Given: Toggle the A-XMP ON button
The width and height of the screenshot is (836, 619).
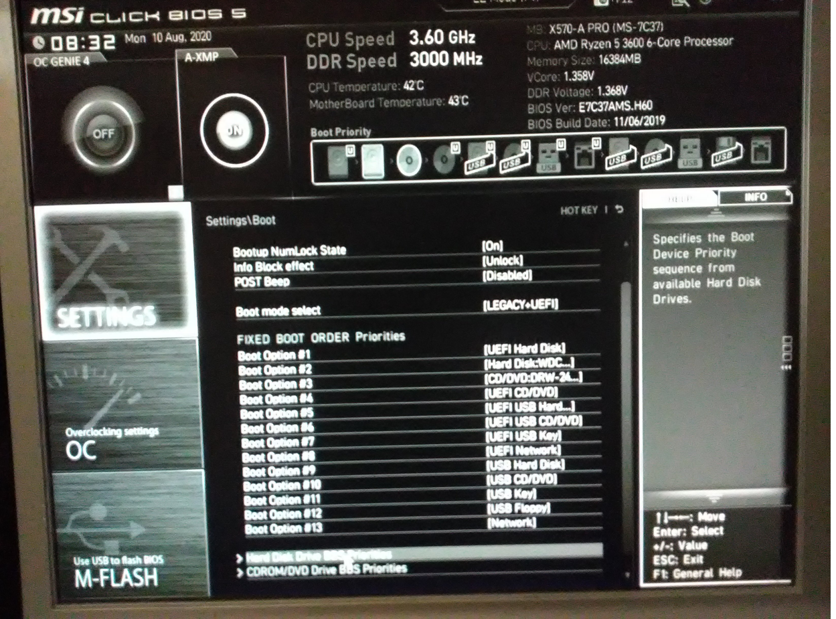Looking at the screenshot, I should click(234, 130).
